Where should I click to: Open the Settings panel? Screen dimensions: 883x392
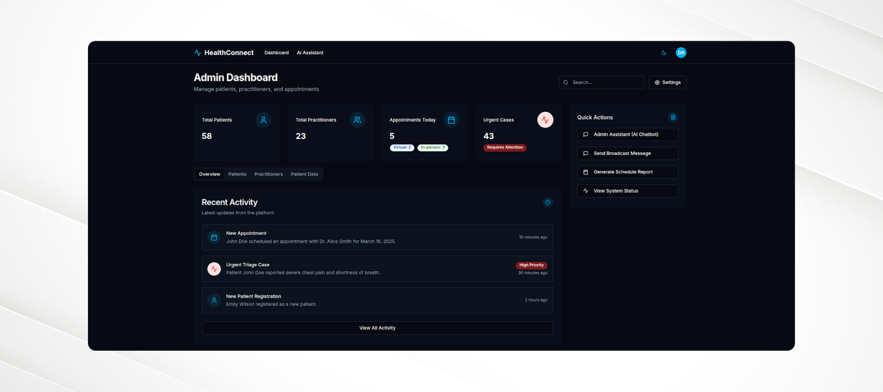[667, 82]
